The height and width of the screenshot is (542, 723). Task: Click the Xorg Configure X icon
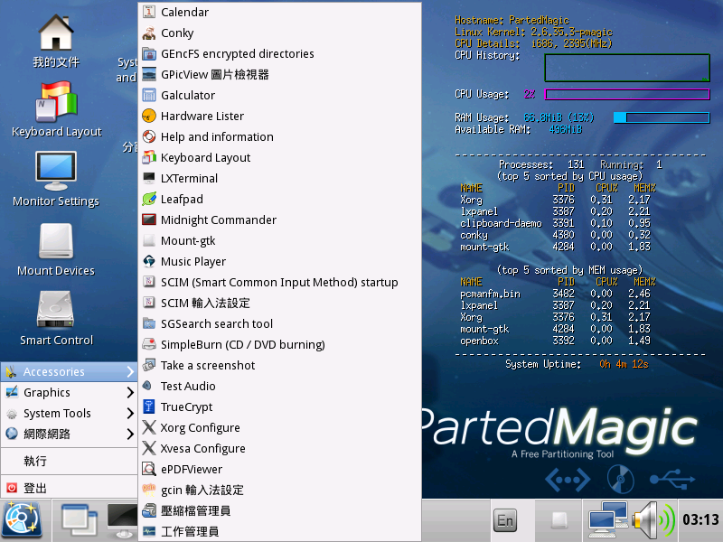point(149,427)
